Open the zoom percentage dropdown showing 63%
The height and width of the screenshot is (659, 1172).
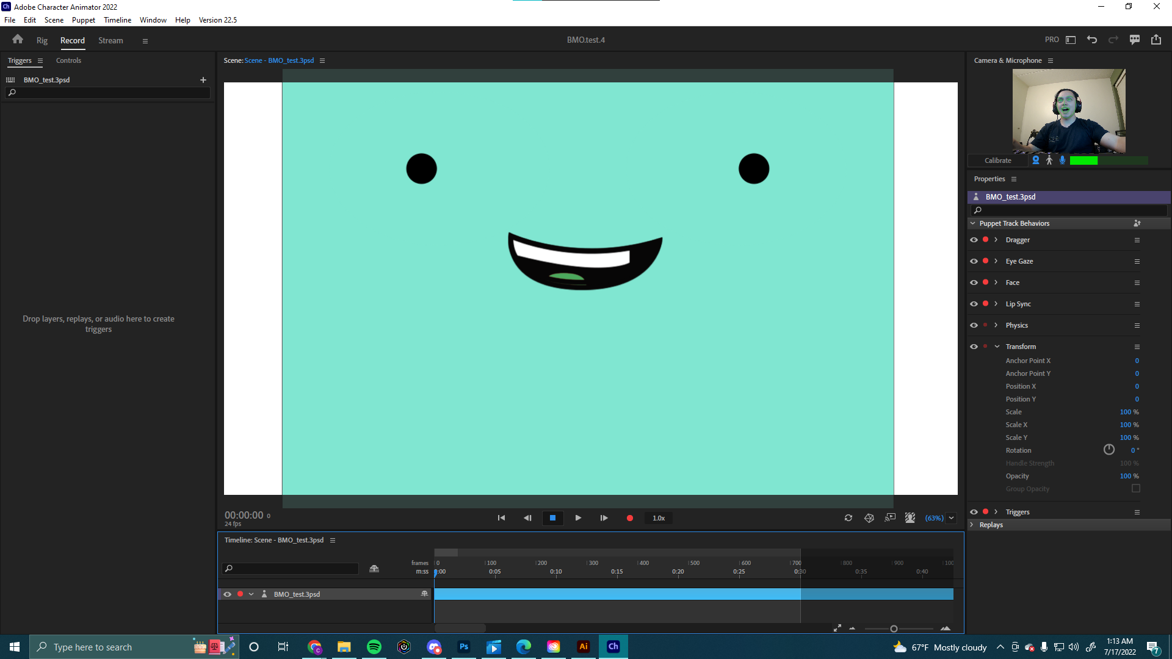point(950,517)
